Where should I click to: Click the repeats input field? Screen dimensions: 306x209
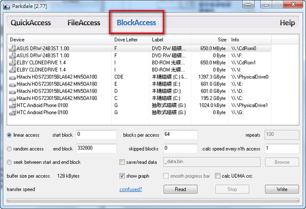pos(282,134)
